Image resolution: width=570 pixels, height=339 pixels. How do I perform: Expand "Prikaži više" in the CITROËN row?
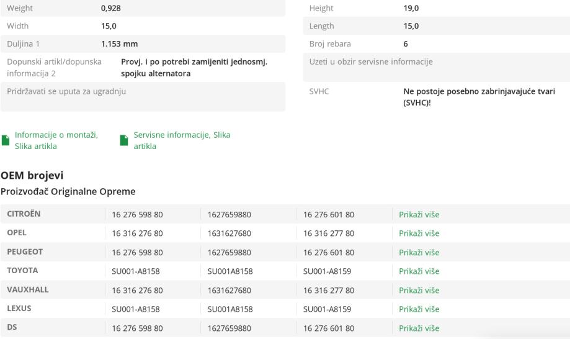pyautogui.click(x=419, y=215)
